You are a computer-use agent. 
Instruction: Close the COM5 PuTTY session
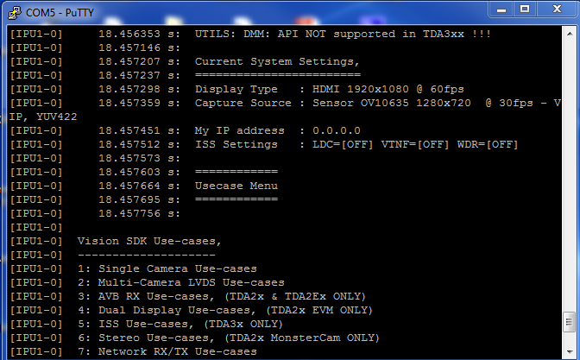(557, 9)
